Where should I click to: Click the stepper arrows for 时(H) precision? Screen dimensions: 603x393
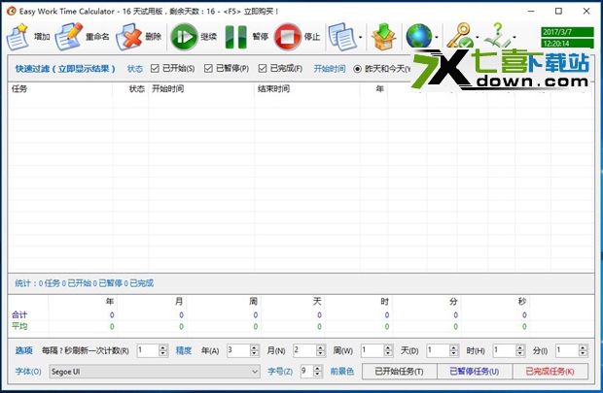[x=520, y=350]
